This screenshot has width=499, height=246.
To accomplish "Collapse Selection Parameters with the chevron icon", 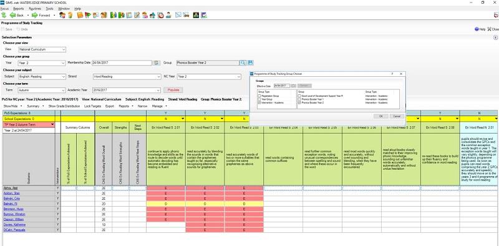I will 495,37.
